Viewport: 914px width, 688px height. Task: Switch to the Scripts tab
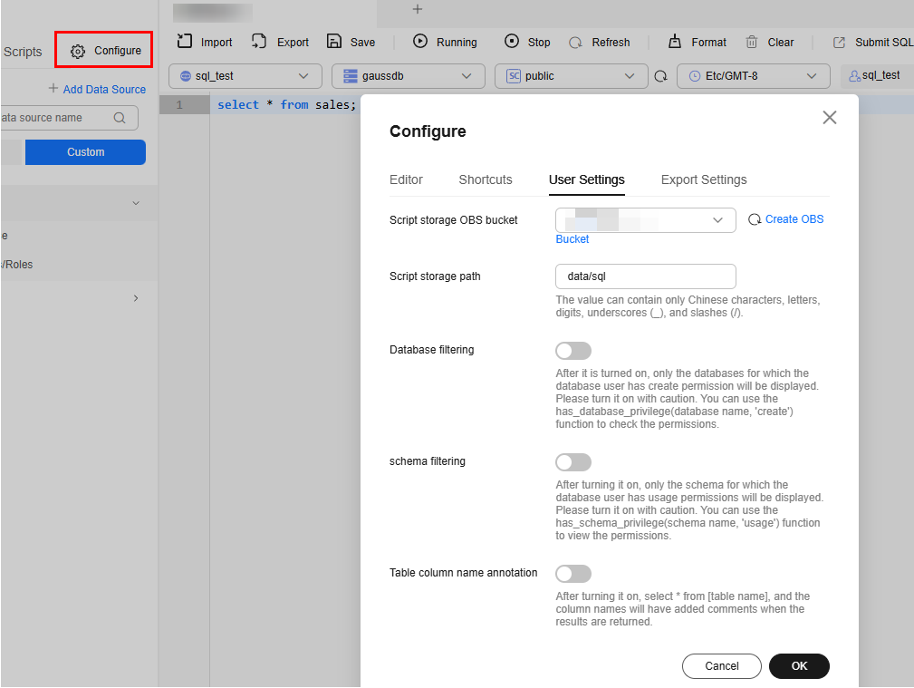click(x=23, y=52)
